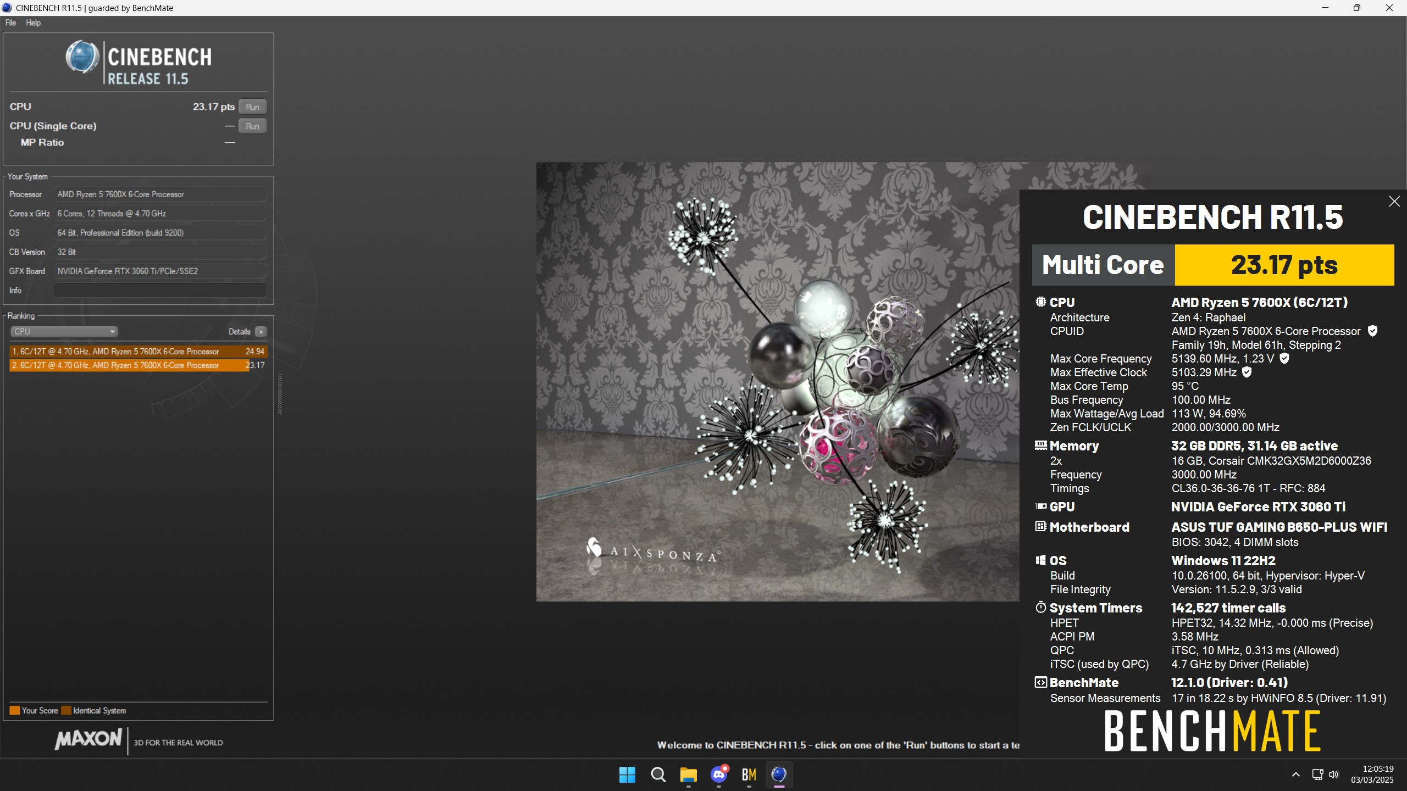
Task: Click the Cinebench Release 11.5 logo
Action: coord(139,63)
